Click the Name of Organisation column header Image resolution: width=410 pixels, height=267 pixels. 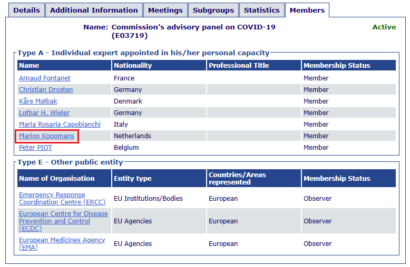click(57, 179)
